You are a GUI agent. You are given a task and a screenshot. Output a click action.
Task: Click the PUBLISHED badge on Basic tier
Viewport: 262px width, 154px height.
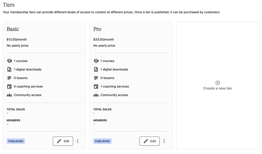[x=16, y=141]
